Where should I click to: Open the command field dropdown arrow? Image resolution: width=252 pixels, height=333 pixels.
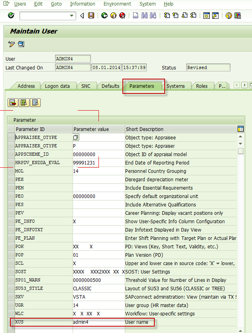[x=72, y=16]
